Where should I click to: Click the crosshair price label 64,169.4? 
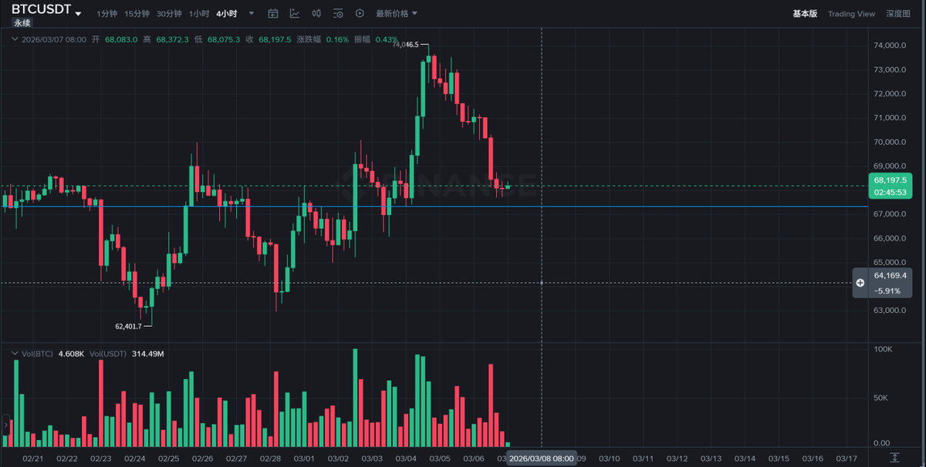tap(891, 274)
